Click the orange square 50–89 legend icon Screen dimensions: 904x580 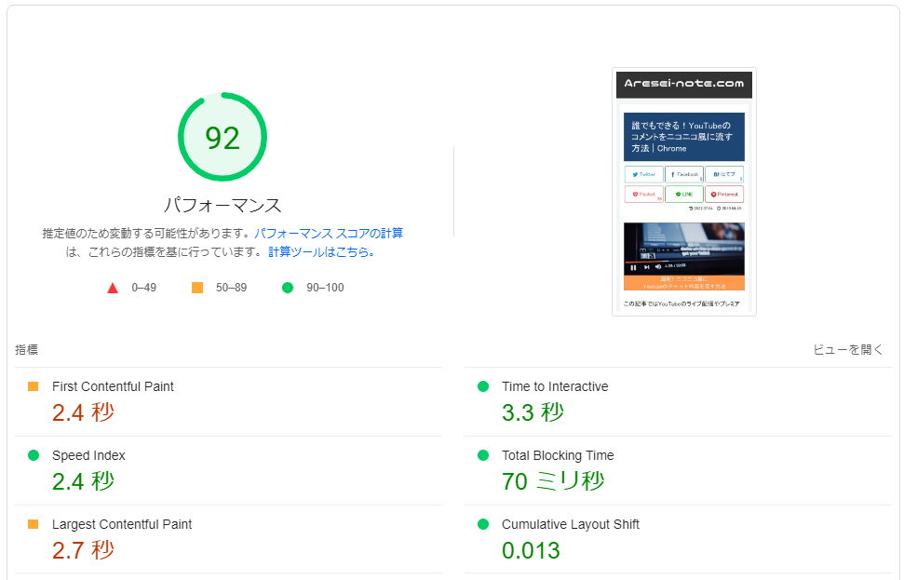197,288
